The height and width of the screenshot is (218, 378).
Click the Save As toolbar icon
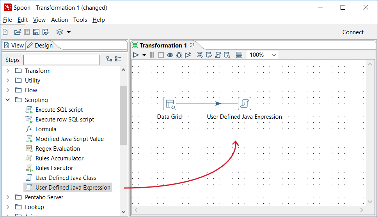pyautogui.click(x=46, y=32)
